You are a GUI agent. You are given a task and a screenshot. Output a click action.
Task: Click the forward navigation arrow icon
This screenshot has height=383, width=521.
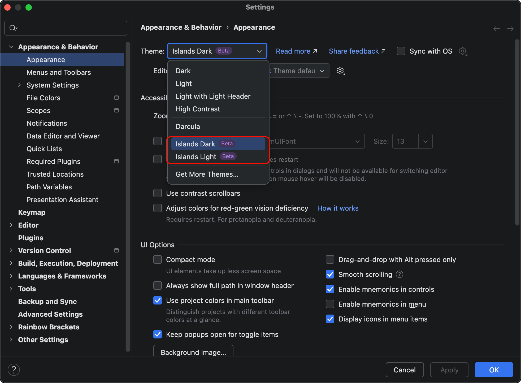click(510, 28)
